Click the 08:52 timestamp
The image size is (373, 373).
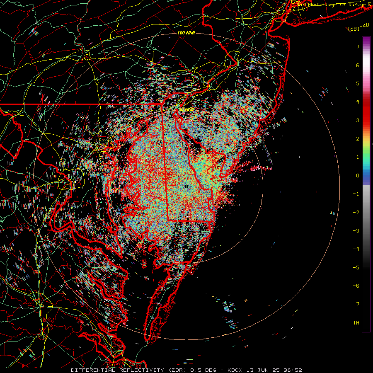coord(293,370)
